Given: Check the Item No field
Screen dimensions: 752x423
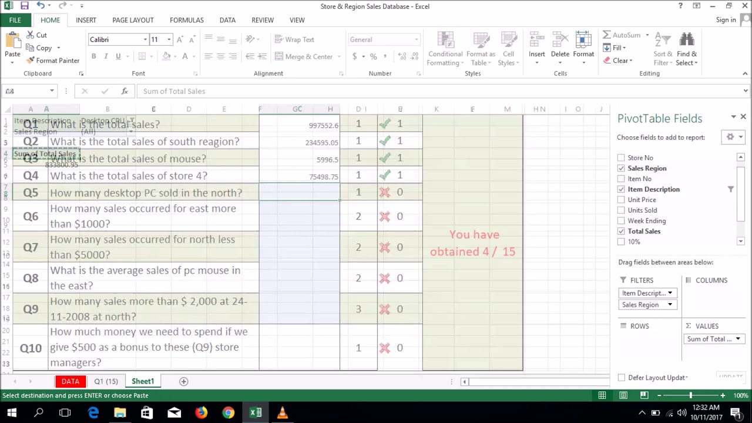Looking at the screenshot, I should click(x=621, y=179).
